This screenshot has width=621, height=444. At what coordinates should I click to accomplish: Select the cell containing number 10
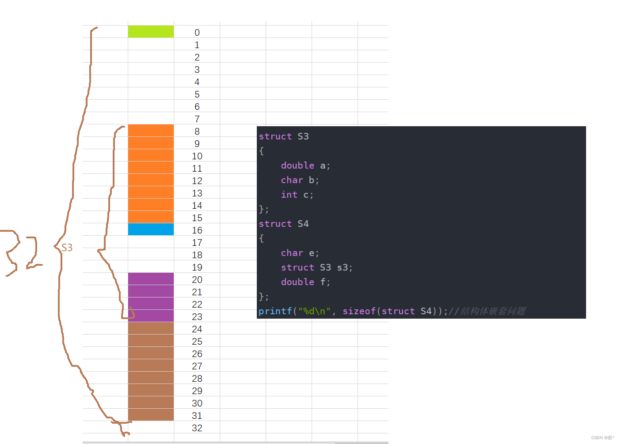point(197,155)
